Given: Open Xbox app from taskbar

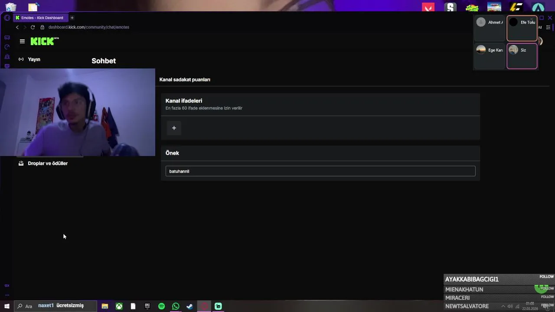Looking at the screenshot, I should click(119, 306).
